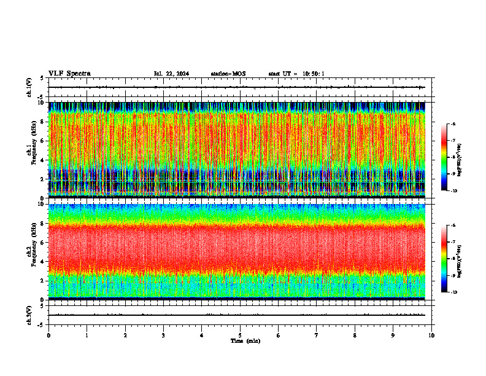Click the time axis tick label "3"
486x376 pixels.
(163, 335)
